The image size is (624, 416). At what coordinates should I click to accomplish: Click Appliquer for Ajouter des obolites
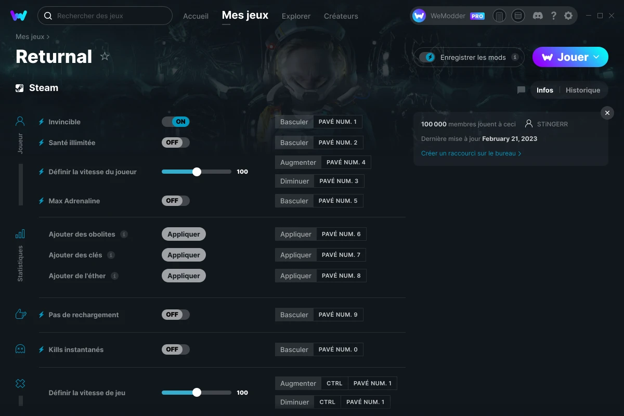coord(184,234)
